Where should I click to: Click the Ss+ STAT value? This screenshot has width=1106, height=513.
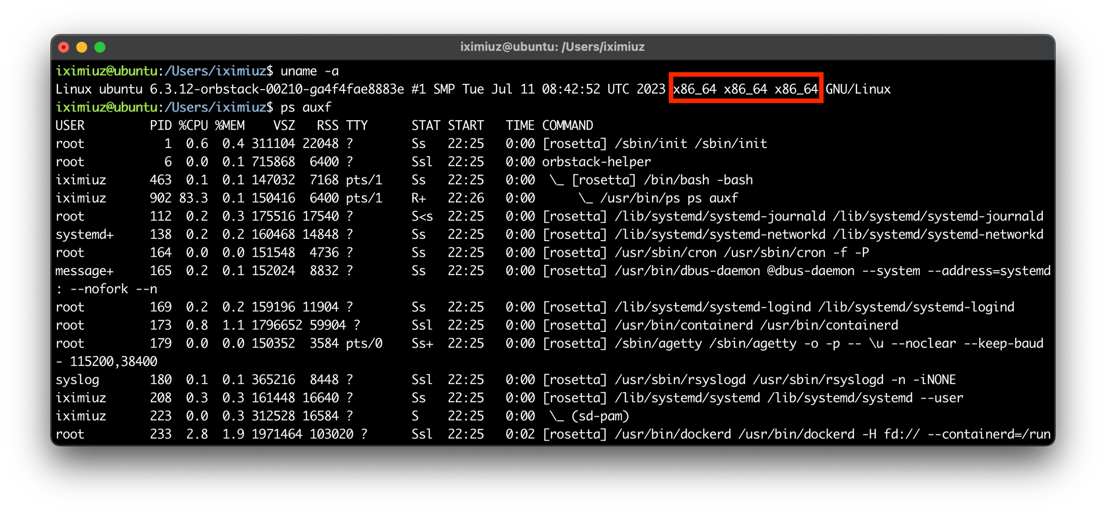(422, 344)
